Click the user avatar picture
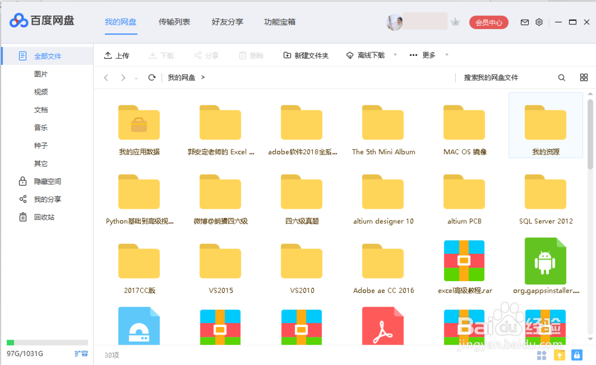 click(395, 22)
